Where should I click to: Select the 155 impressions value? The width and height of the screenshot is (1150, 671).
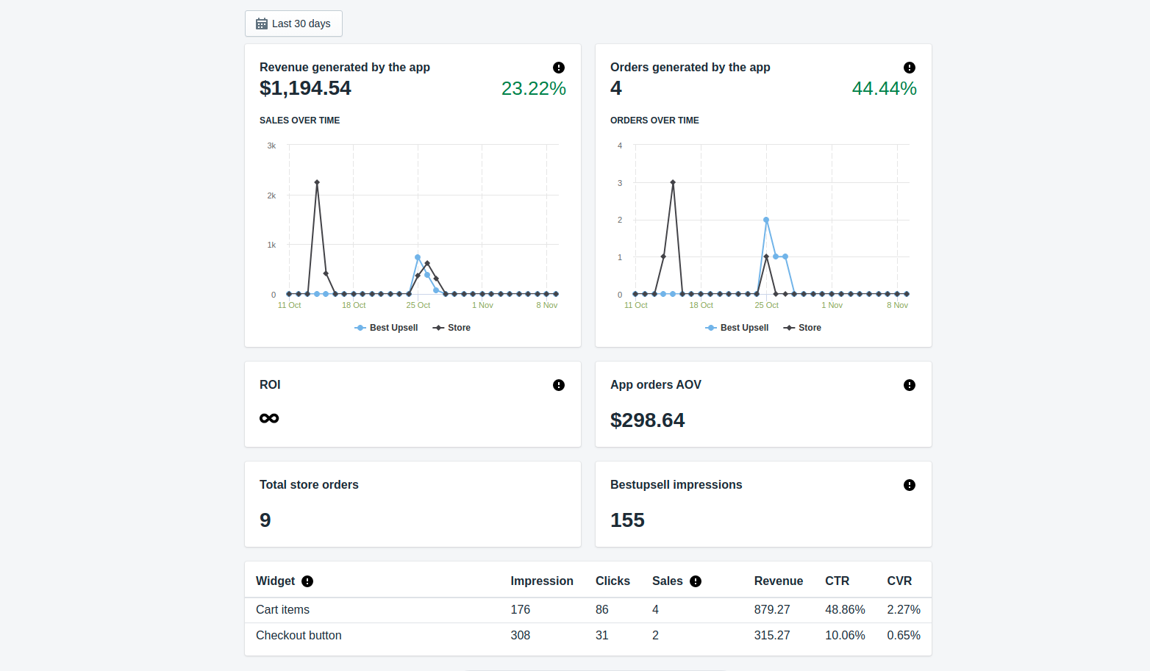pyautogui.click(x=627, y=520)
